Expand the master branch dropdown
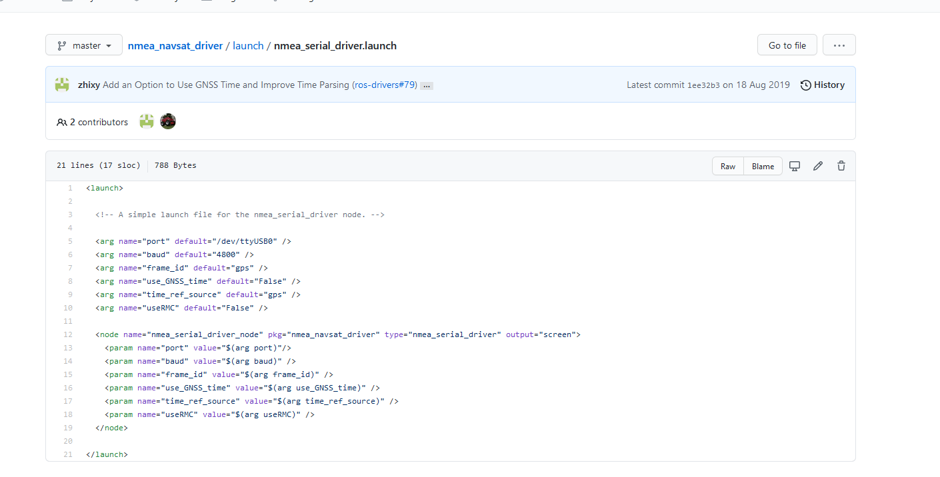 (x=84, y=45)
